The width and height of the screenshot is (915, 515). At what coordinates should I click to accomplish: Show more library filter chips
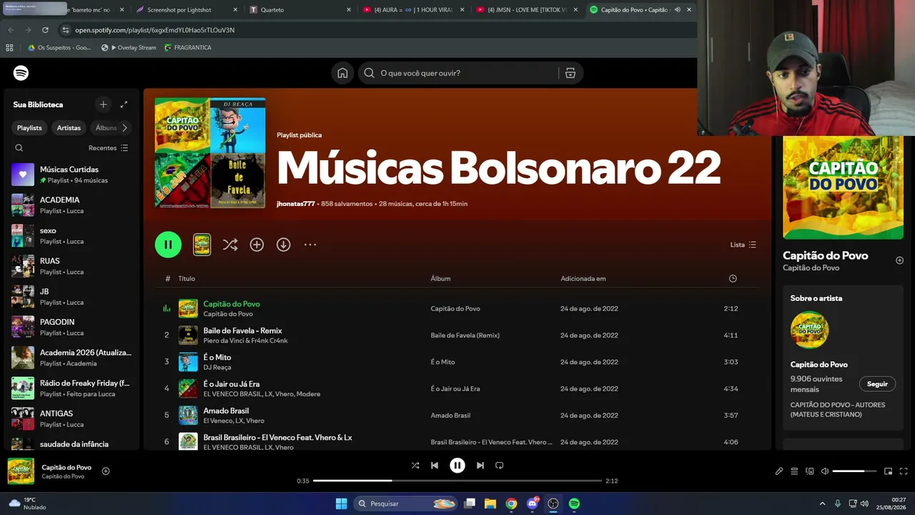click(124, 128)
